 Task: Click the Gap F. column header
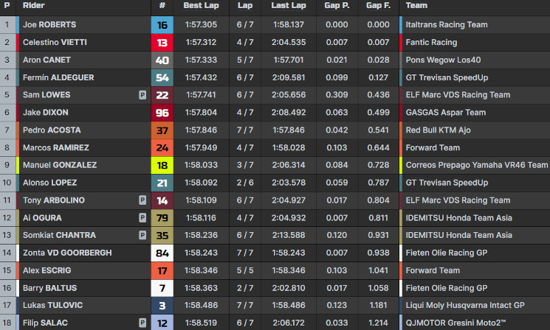(377, 5)
